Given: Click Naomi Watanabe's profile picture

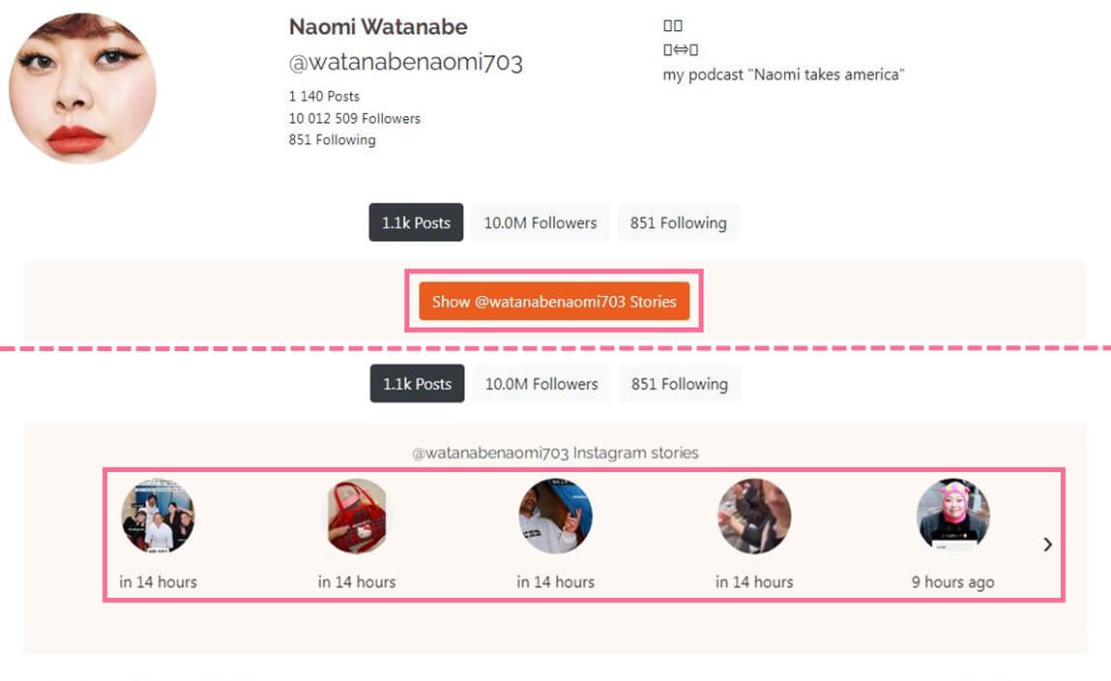Looking at the screenshot, I should [82, 88].
